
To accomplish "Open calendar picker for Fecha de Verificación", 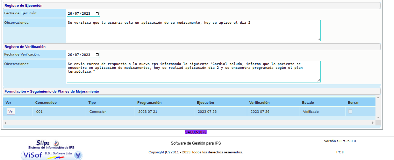I will [x=97, y=55].
